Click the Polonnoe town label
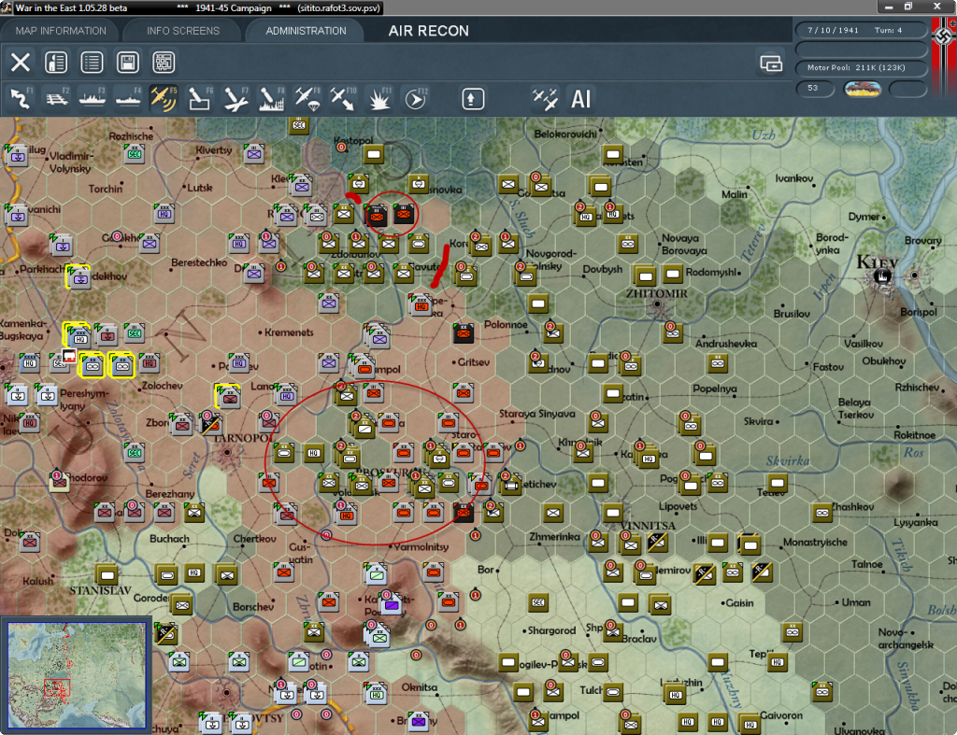The height and width of the screenshot is (735, 957). [x=506, y=324]
